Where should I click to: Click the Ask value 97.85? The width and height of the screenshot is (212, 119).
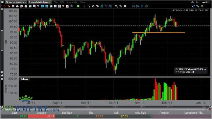click(x=124, y=116)
